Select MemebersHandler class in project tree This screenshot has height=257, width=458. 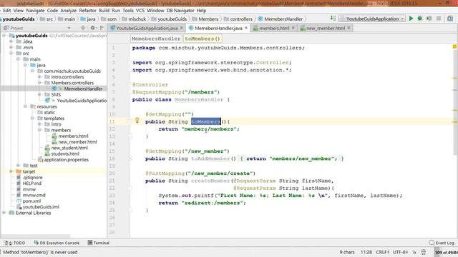coord(83,89)
